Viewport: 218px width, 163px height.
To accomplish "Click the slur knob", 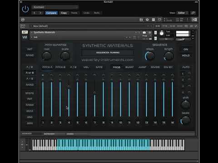I will click(186, 105).
